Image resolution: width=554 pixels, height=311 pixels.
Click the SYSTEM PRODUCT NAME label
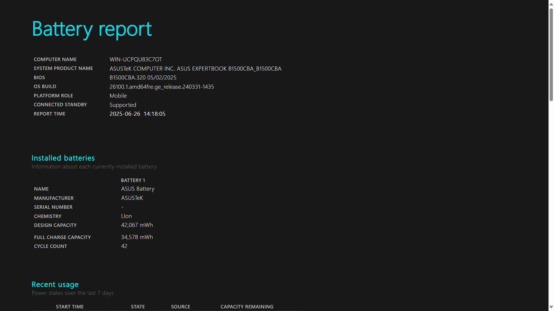click(x=63, y=68)
